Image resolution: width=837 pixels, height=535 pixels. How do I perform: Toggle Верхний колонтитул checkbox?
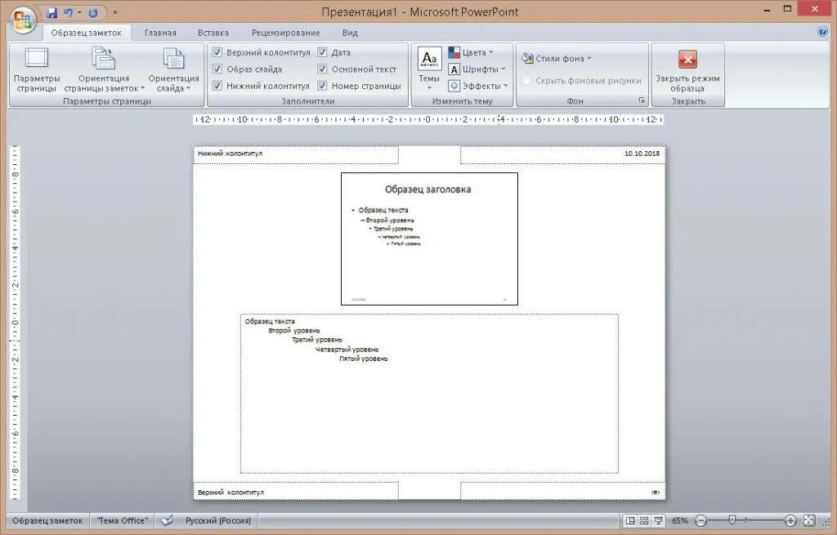coord(217,52)
